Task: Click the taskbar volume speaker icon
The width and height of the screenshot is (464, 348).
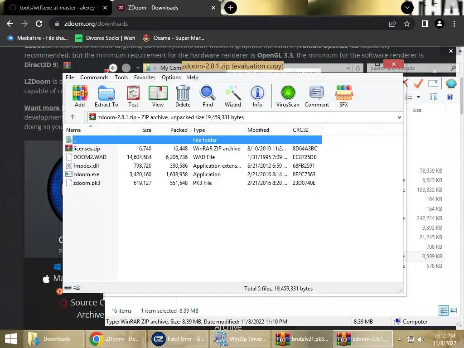Action: (x=421, y=339)
